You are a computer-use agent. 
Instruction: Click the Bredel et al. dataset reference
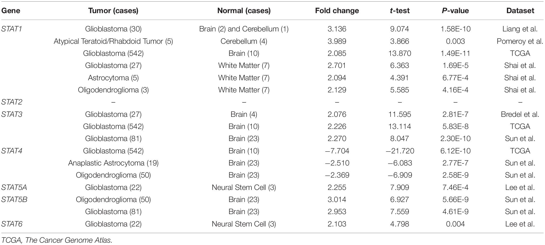point(520,114)
